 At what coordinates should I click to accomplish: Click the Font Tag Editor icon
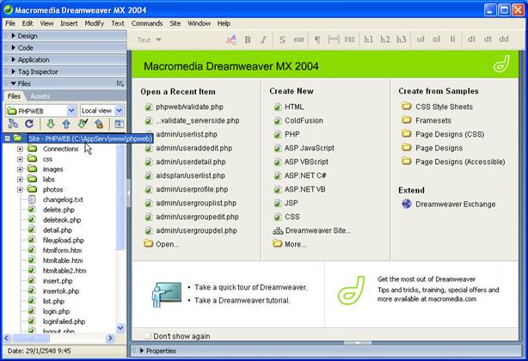231,40
